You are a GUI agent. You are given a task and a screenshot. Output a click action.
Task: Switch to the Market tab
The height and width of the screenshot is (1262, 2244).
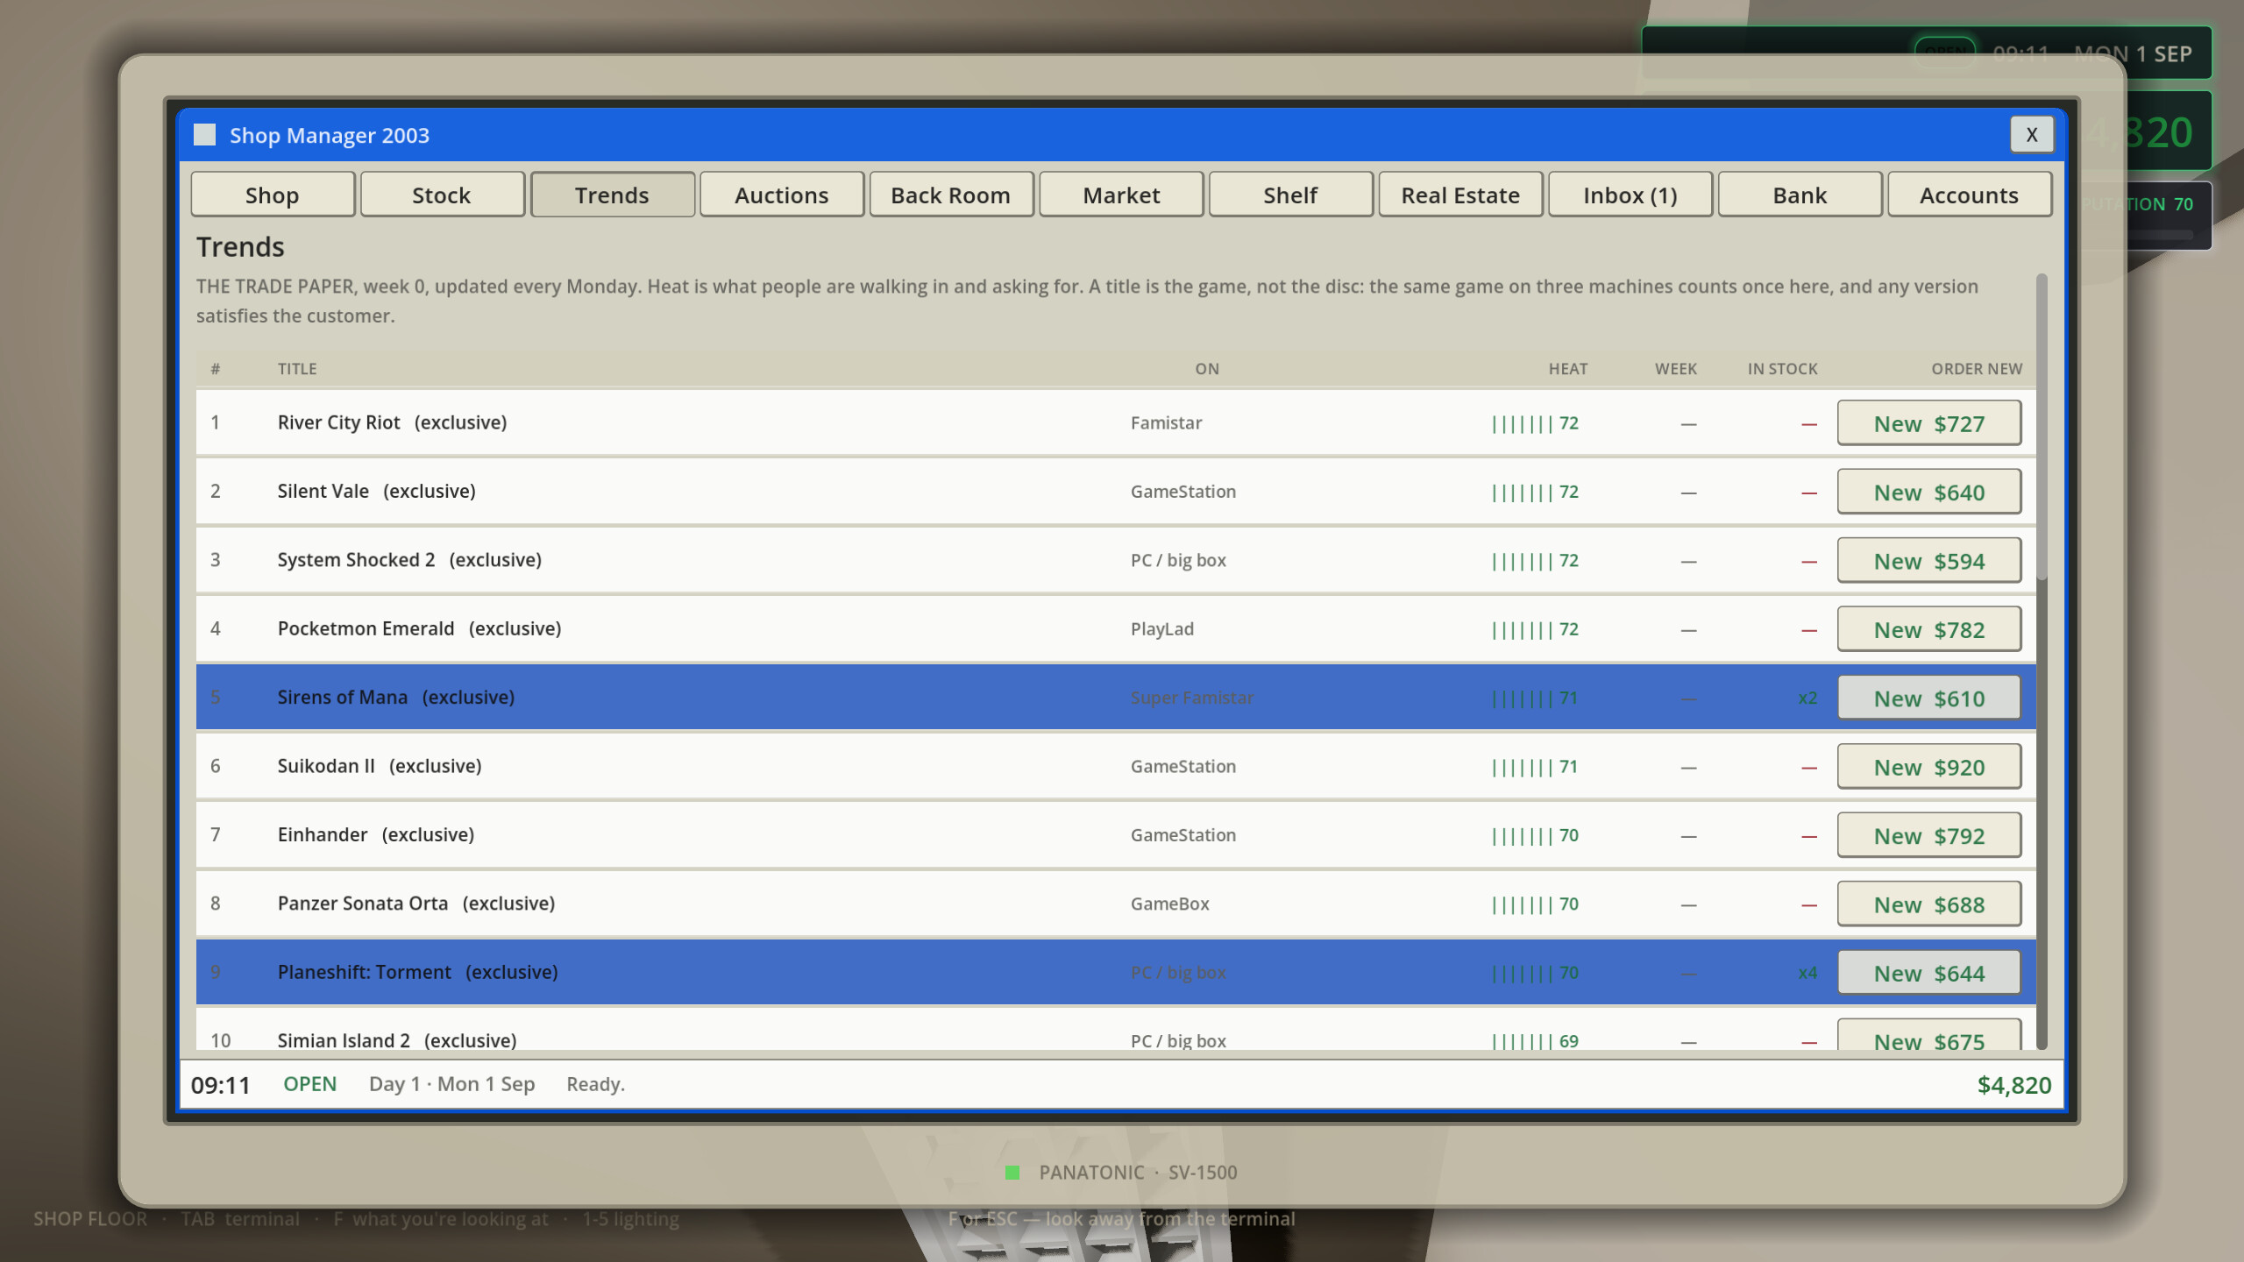tap(1121, 195)
